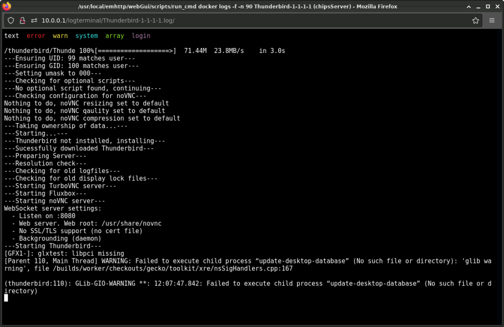Image resolution: width=504 pixels, height=327 pixels.
Task: Click the "- Listen on :8080" line
Action: click(43, 216)
